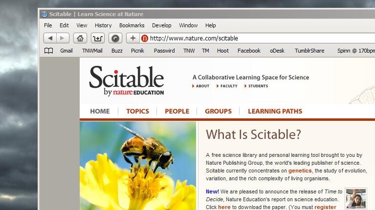The height and width of the screenshot is (210, 375).
Task: Click the round reload-style toolbar button
Action: (x=115, y=38)
